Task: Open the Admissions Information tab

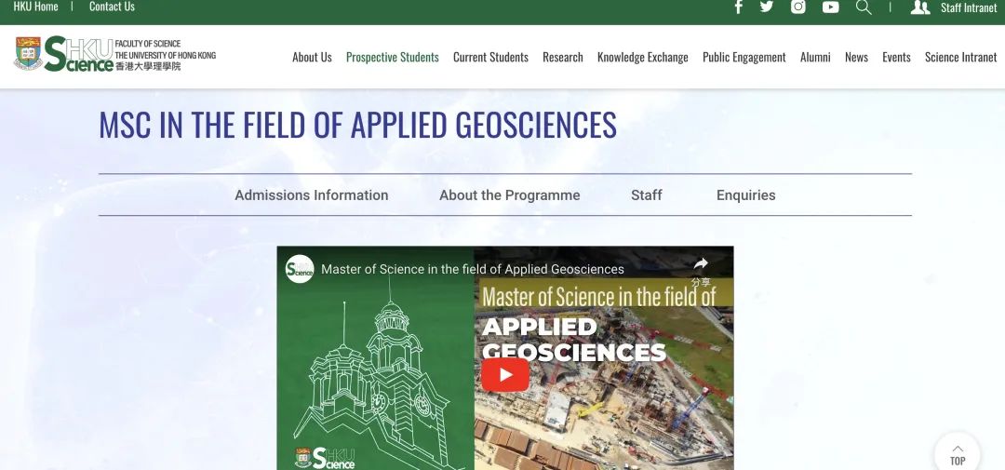Action: click(312, 195)
